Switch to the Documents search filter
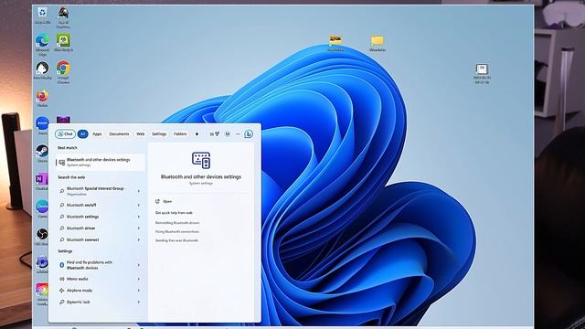The height and width of the screenshot is (329, 585). (119, 134)
